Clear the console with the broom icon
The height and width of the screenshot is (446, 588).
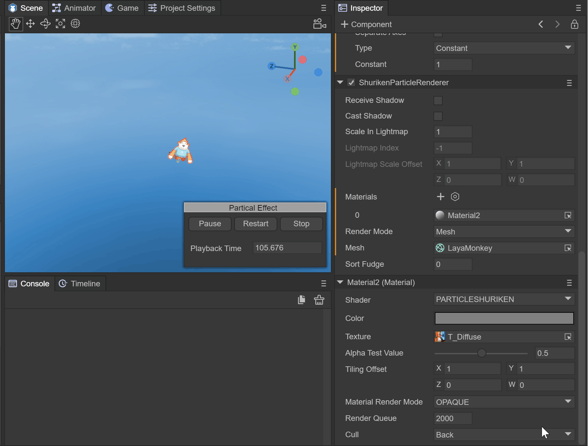319,300
